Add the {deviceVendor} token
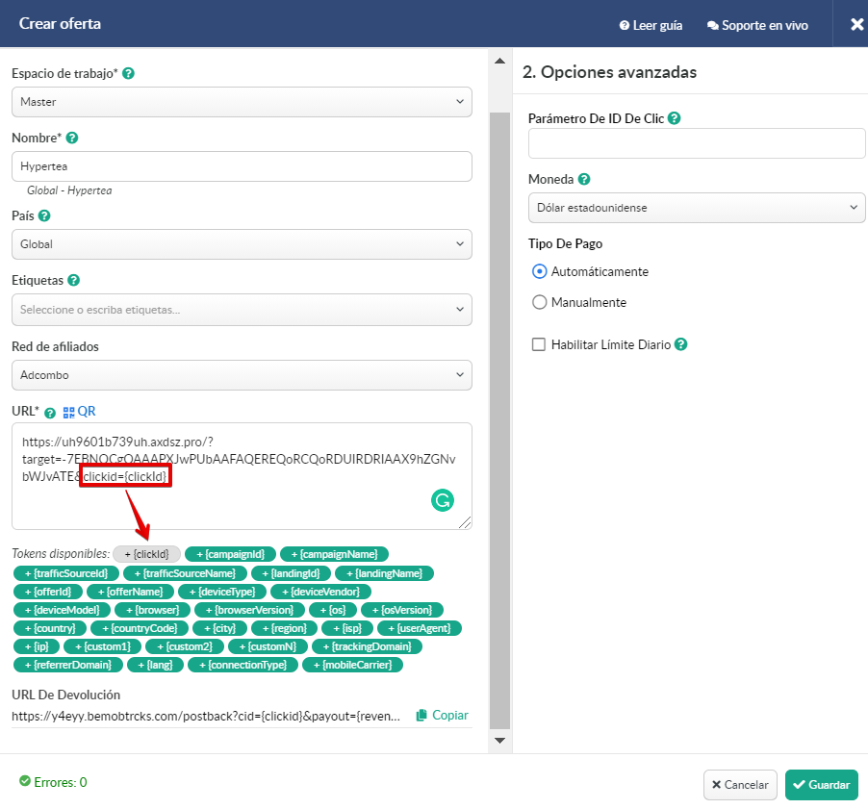The image size is (868, 809). tap(321, 592)
